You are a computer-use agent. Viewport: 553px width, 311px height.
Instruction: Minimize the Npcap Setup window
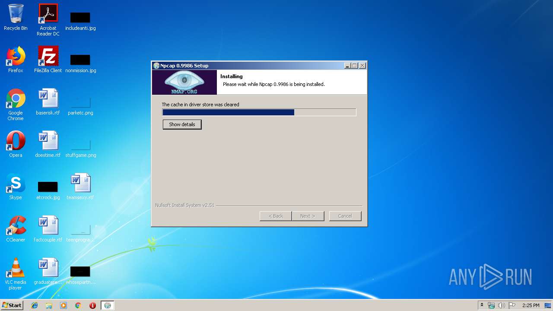(x=347, y=66)
